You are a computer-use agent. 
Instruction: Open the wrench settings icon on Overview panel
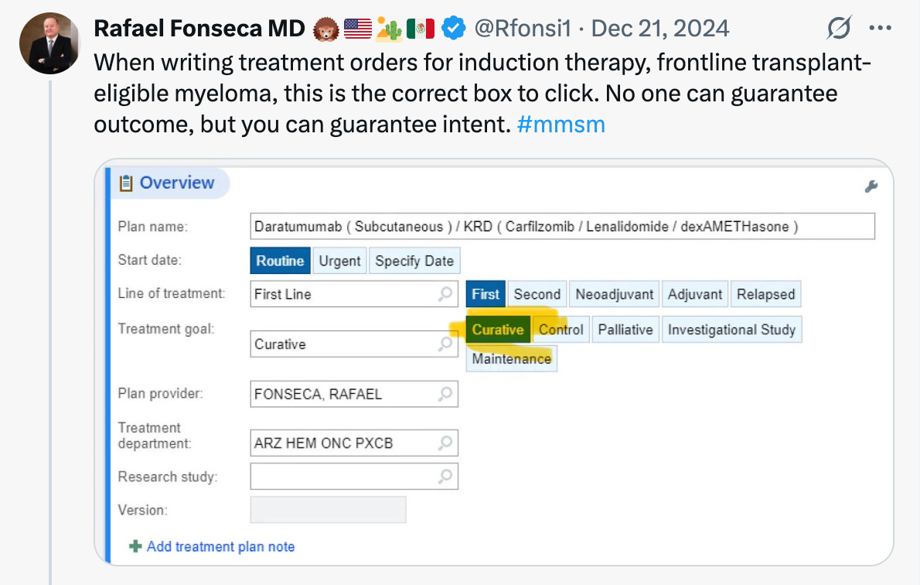click(x=871, y=186)
